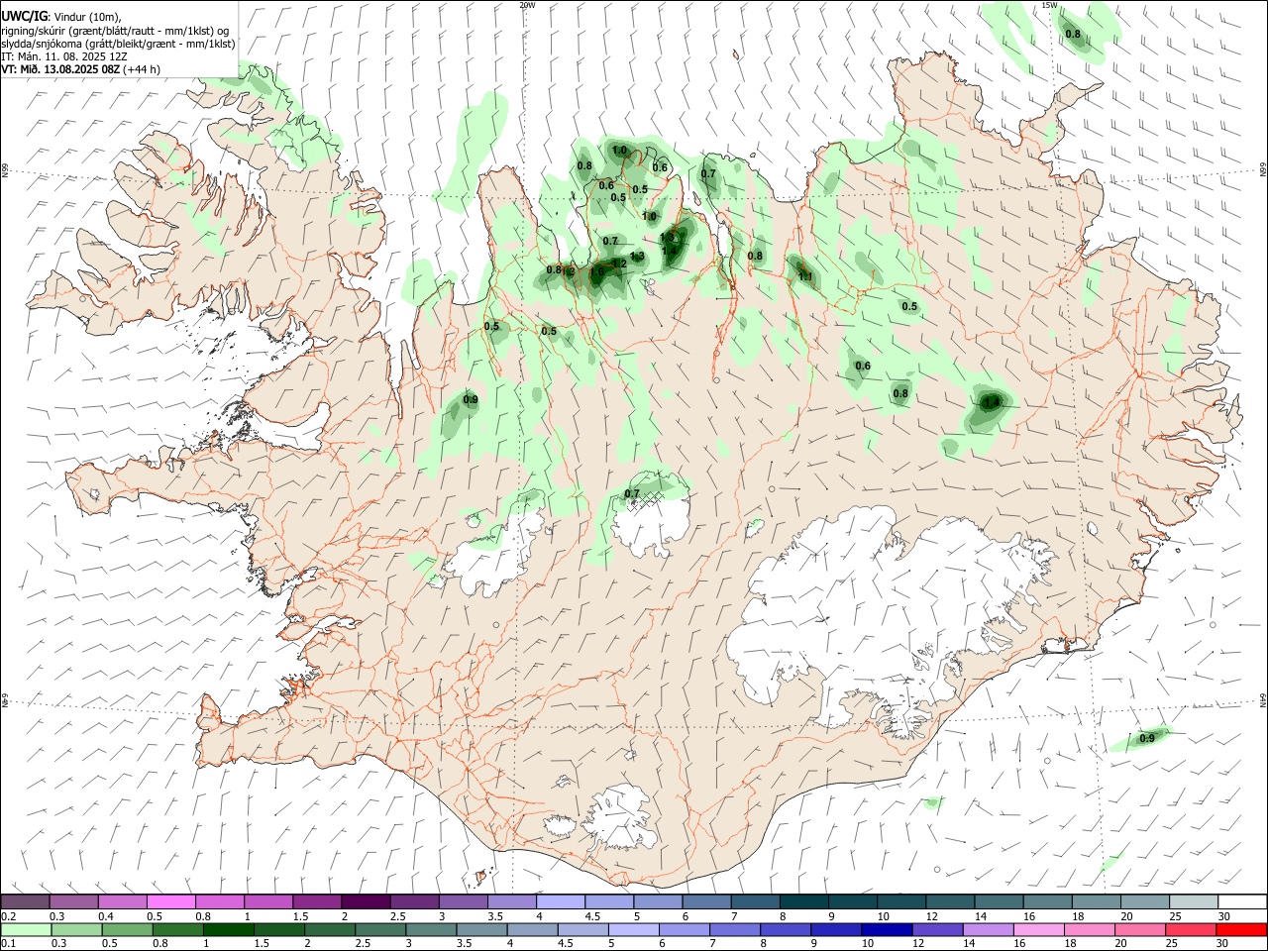Select the lavender 14–16 rain swatch

coord(989,929)
